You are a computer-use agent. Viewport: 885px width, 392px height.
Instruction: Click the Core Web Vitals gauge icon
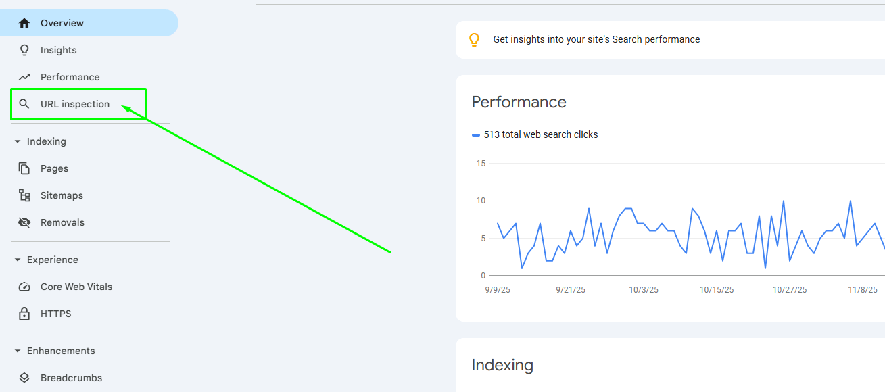click(x=24, y=287)
